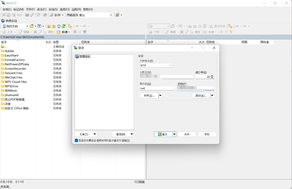Toggle the remote panel directory tree icon
Viewport: 292px width, 189px height.
230,26
